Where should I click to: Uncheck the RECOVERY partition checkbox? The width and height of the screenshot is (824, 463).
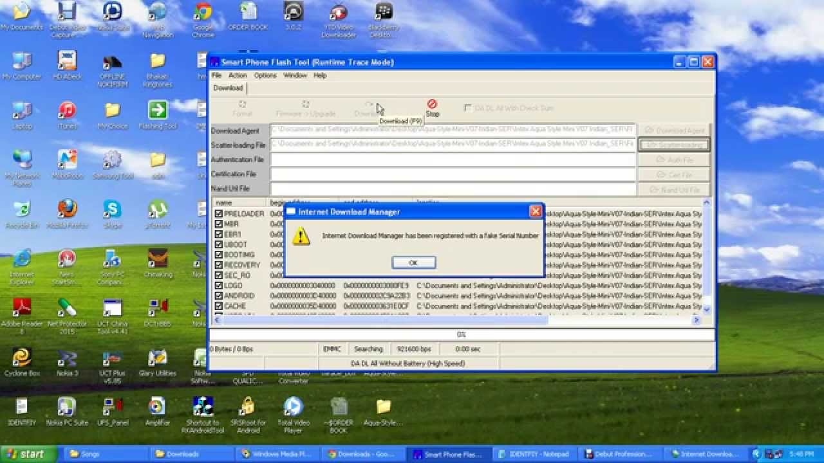[219, 265]
